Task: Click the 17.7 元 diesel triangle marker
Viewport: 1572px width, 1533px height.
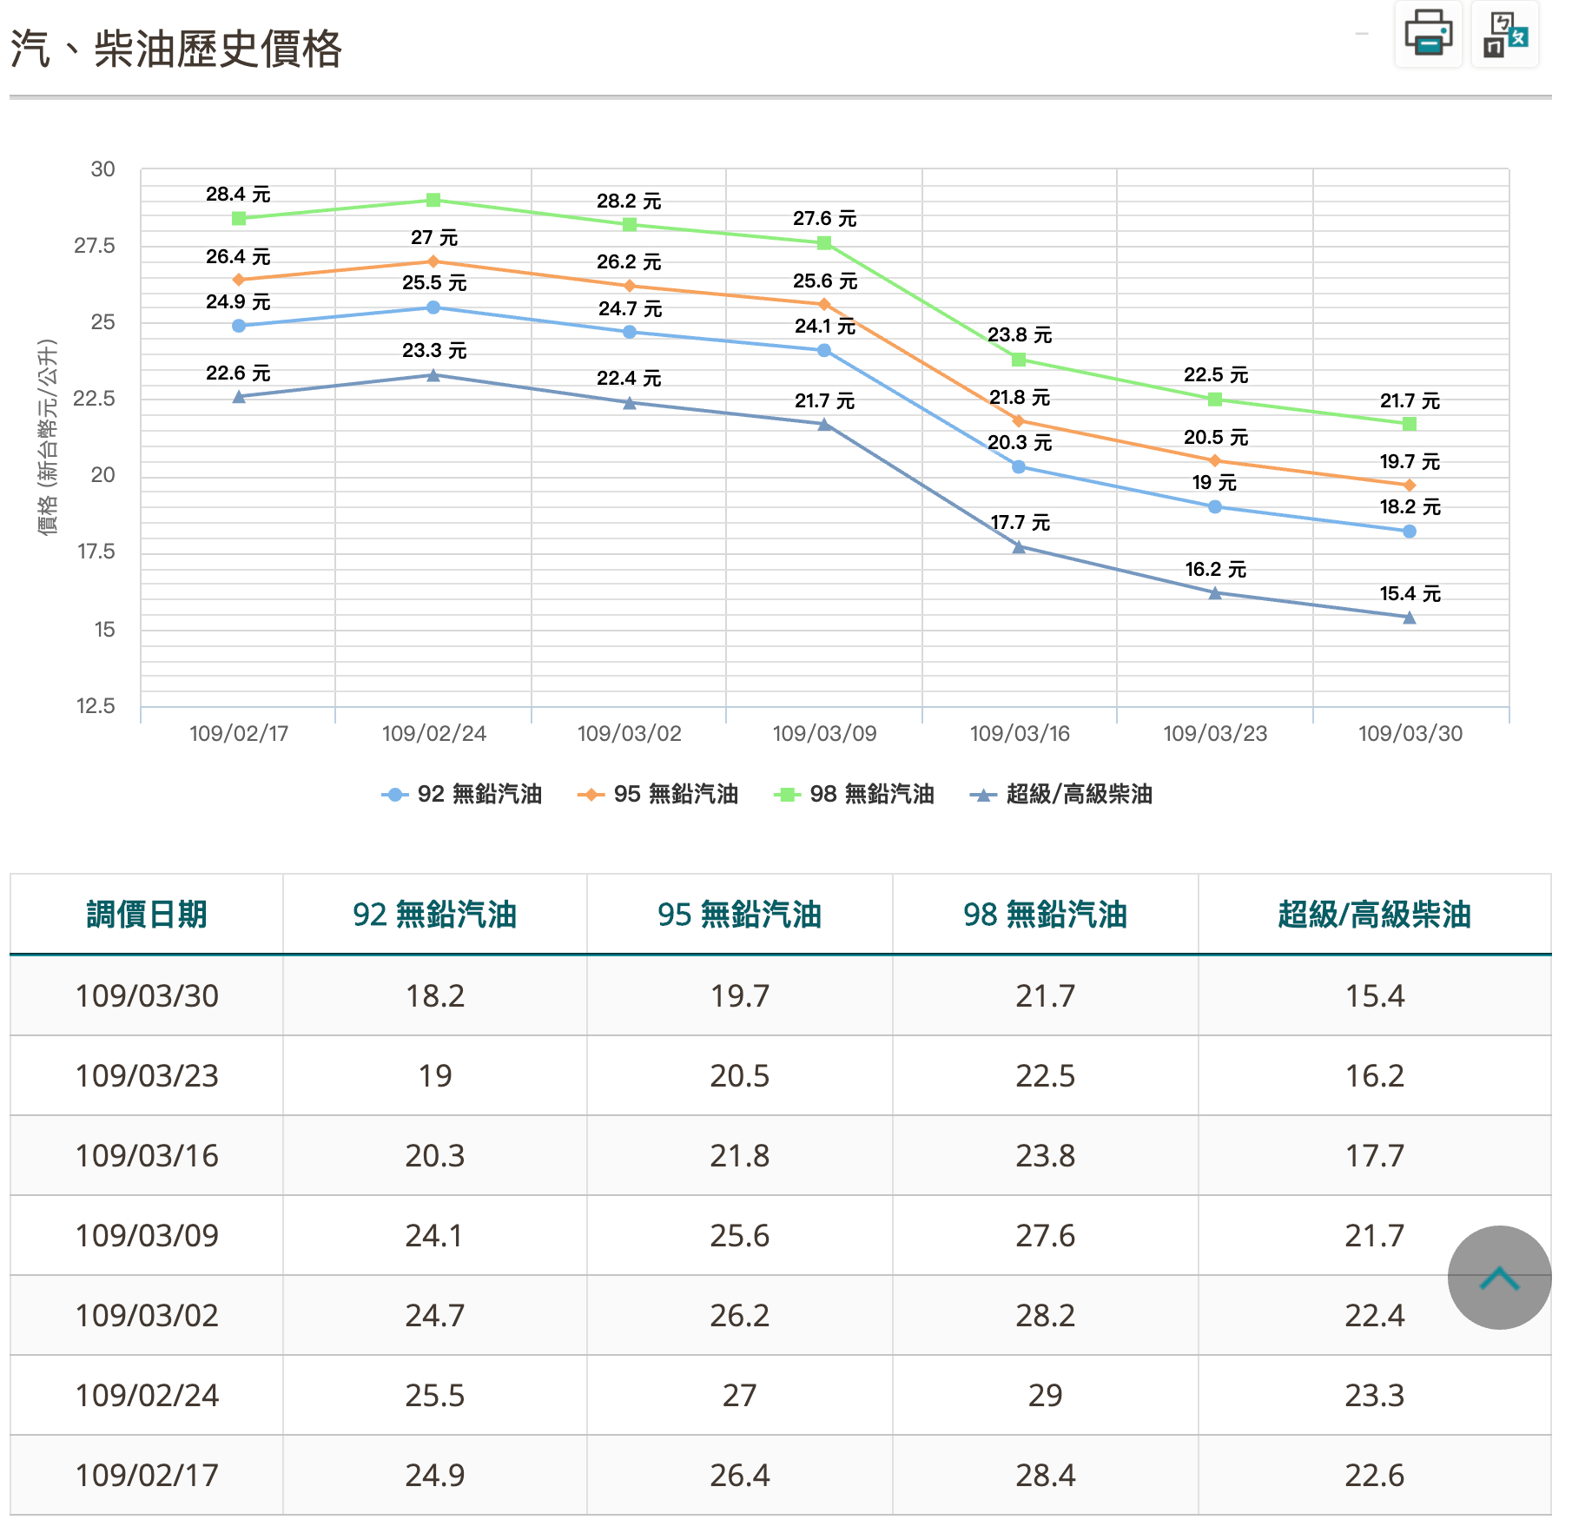Action: 1019,547
